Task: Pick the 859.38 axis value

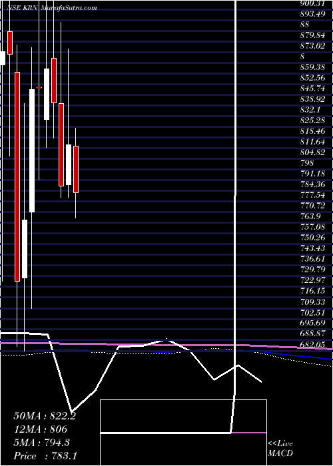Action: click(313, 67)
